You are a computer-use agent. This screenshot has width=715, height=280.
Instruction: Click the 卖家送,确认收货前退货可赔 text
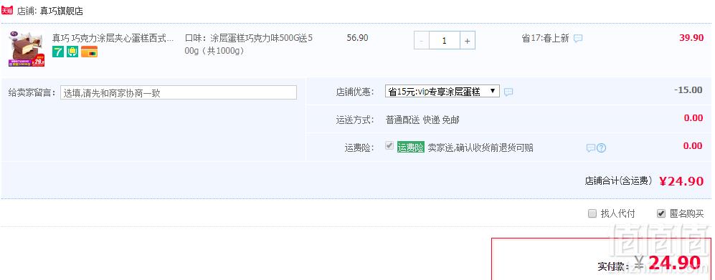coord(480,148)
